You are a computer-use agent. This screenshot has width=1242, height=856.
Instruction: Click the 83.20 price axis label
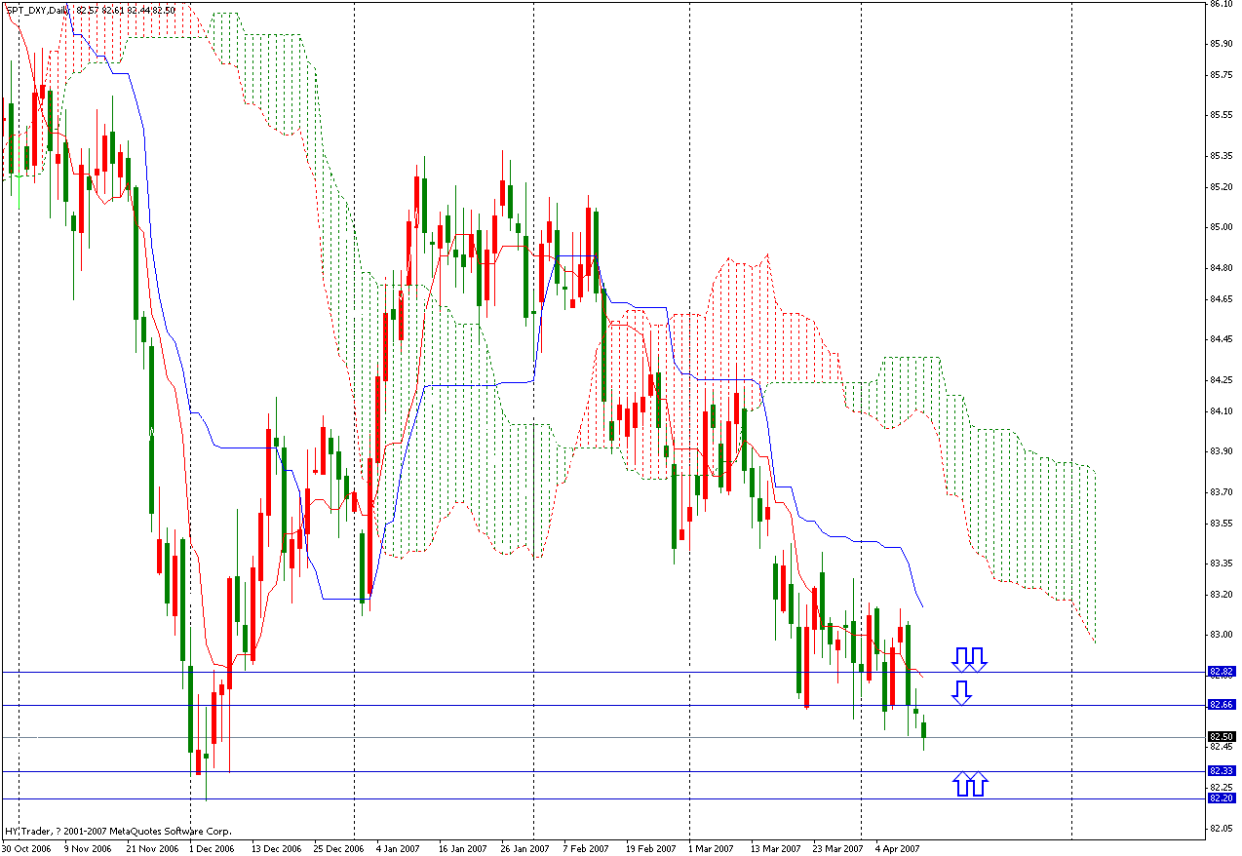[x=1221, y=594]
